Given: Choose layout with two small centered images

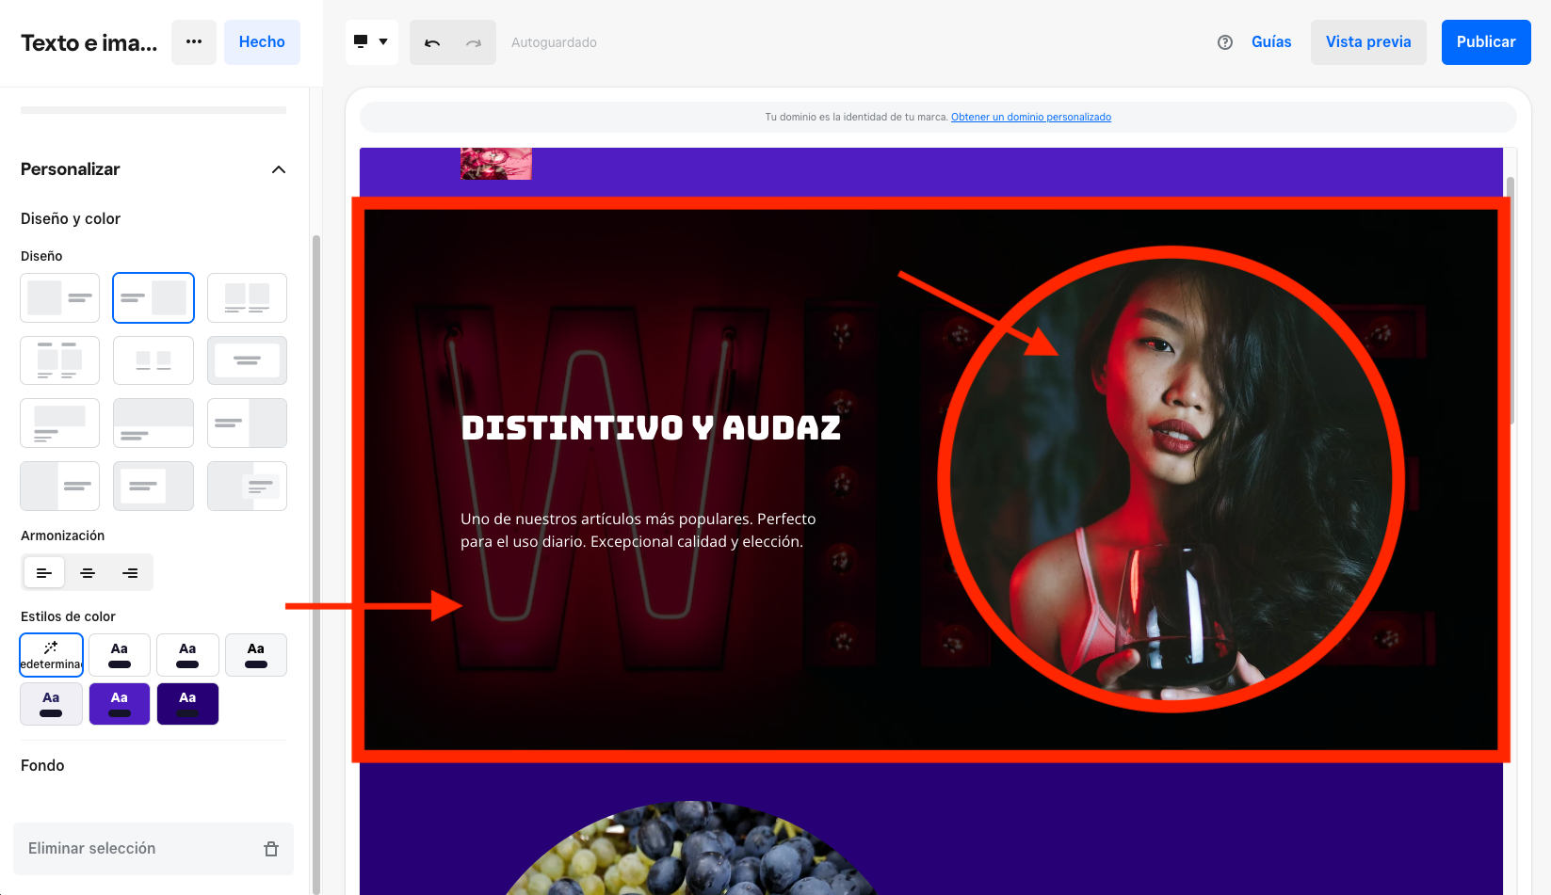Looking at the screenshot, I should [153, 360].
